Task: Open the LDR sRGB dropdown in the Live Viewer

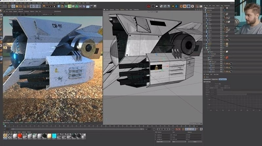Action: click(46, 14)
